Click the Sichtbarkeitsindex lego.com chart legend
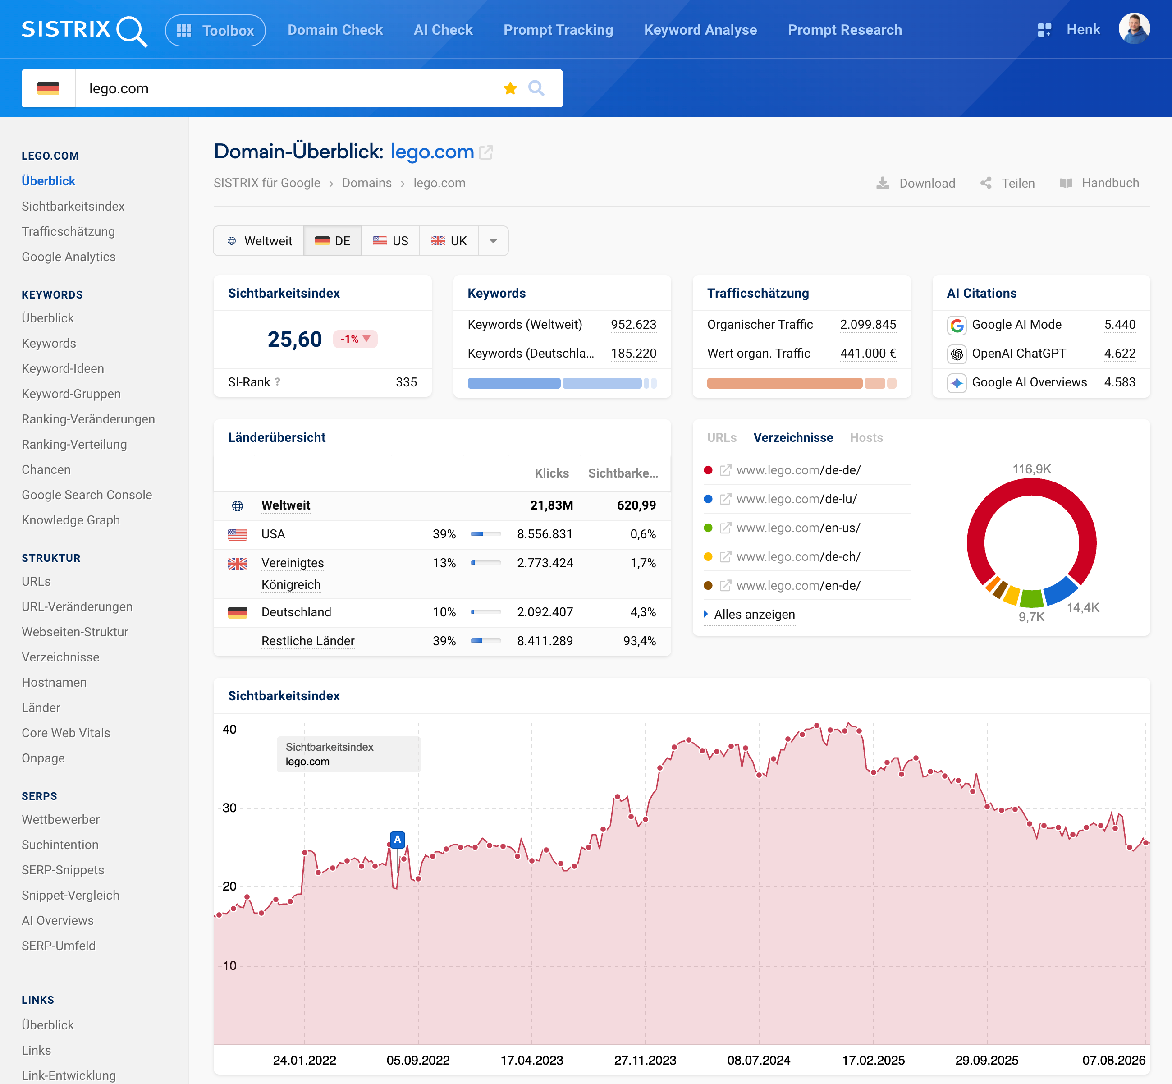This screenshot has width=1172, height=1084. (x=348, y=754)
